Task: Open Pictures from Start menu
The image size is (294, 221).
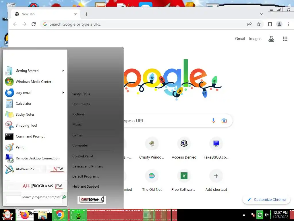Action: pyautogui.click(x=78, y=114)
